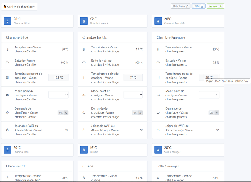Screen dimensions: 251x182
Task: Click the green Nouveau button
Action: pyautogui.click(x=215, y=6)
